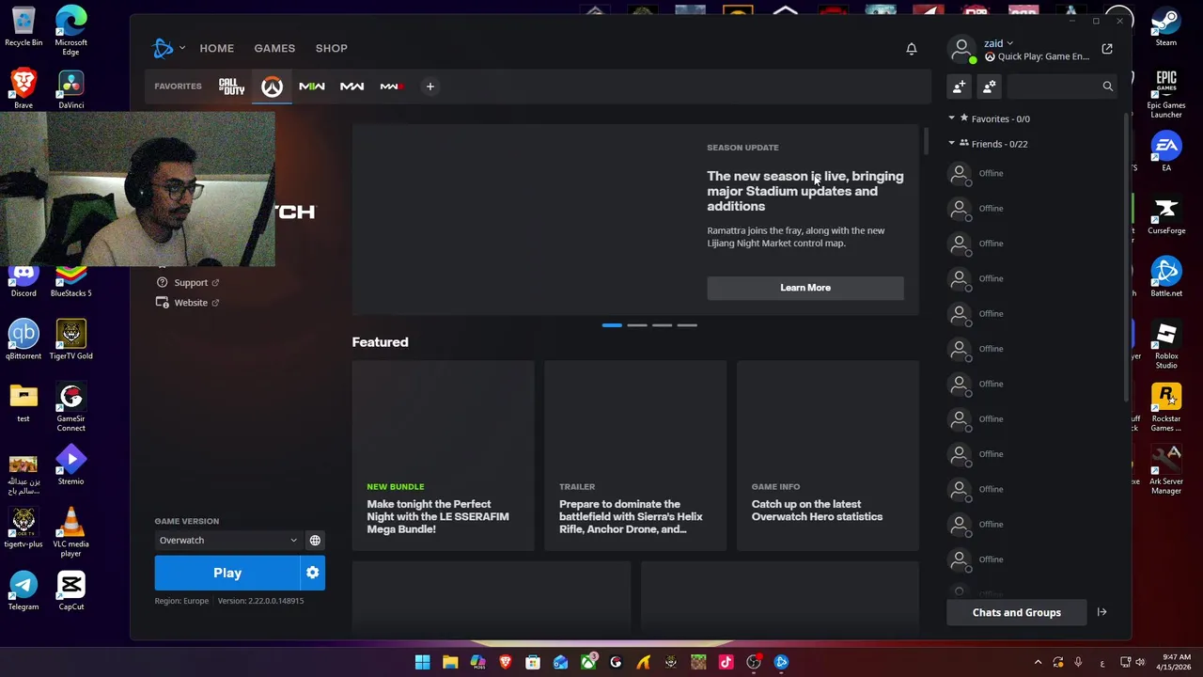Click zaid's profile avatar
This screenshot has width=1203, height=677.
coord(961,49)
